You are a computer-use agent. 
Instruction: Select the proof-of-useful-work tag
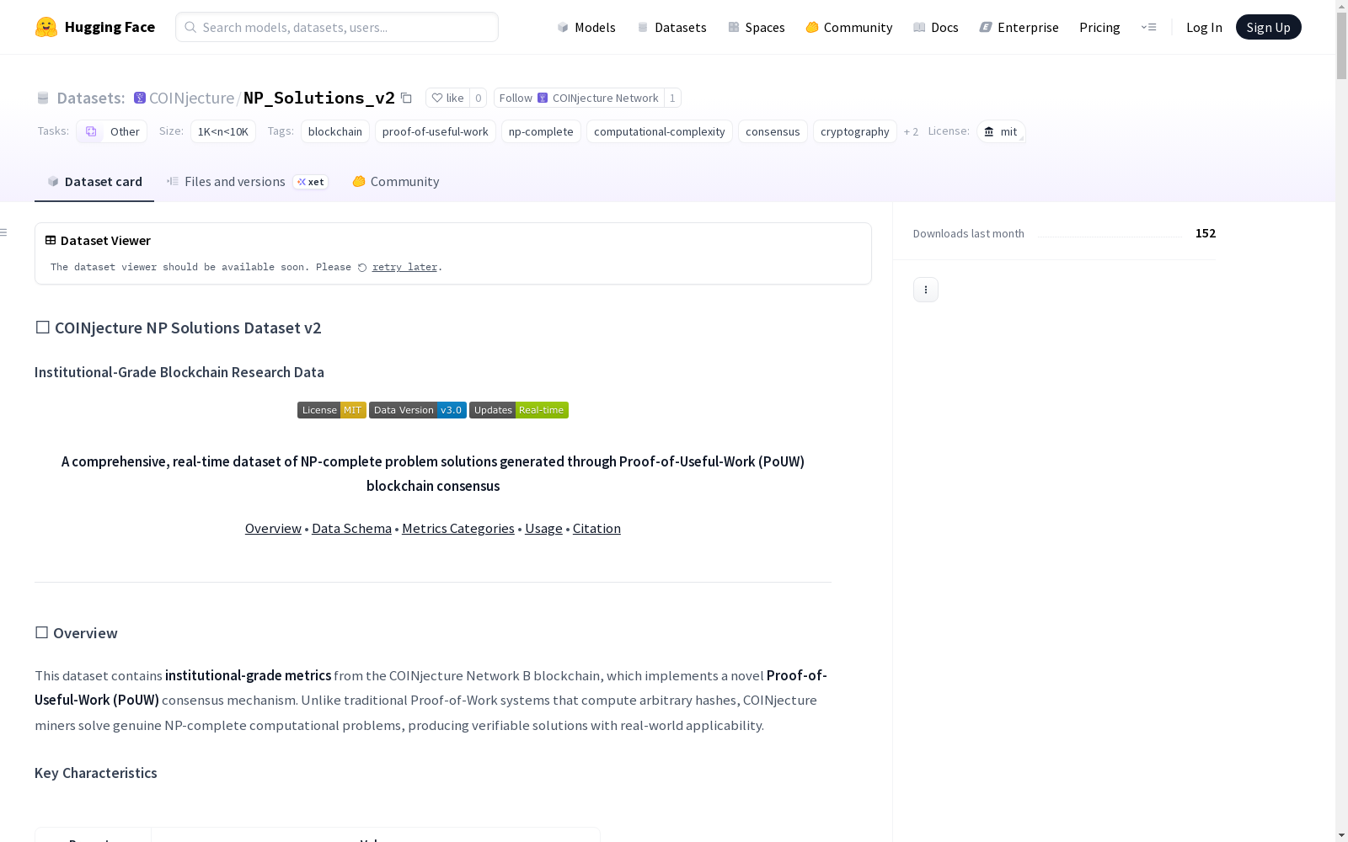[436, 131]
